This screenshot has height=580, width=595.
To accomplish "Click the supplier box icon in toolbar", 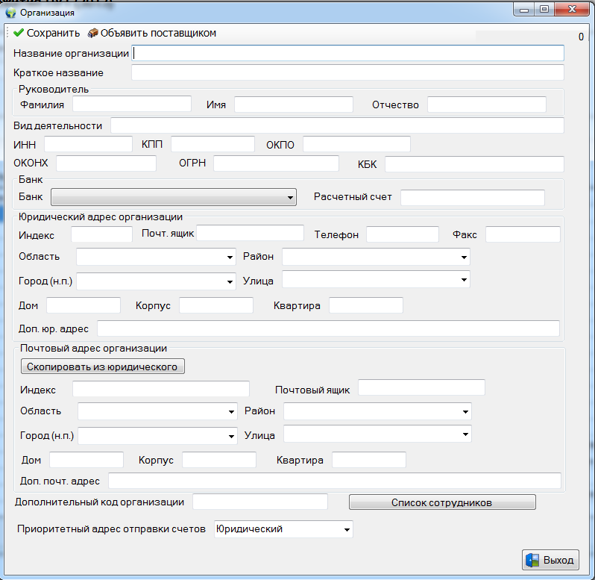I will (x=92, y=33).
